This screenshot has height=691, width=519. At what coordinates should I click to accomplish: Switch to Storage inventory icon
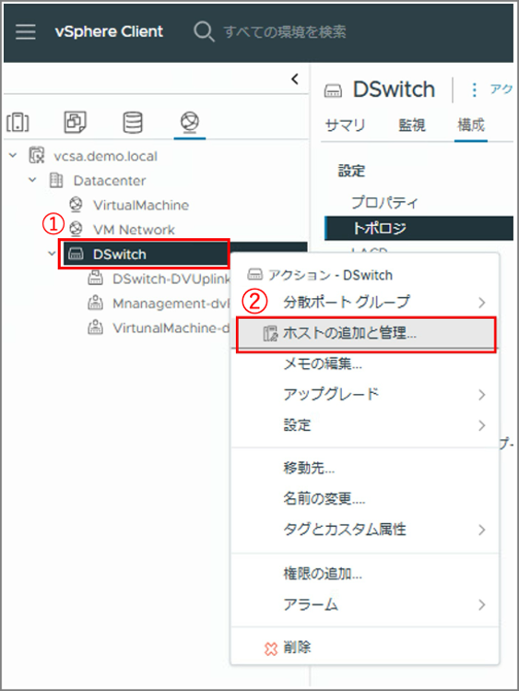coord(133,122)
